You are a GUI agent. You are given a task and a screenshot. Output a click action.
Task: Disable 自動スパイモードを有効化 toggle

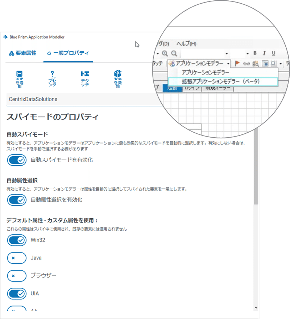(16, 160)
